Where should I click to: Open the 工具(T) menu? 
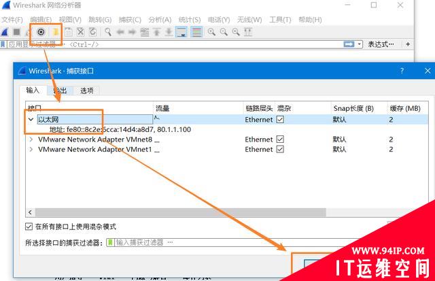[x=280, y=20]
